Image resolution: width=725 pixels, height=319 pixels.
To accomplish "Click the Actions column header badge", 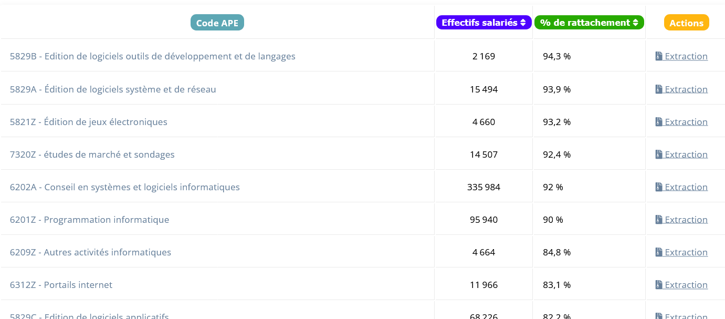I will click(686, 23).
